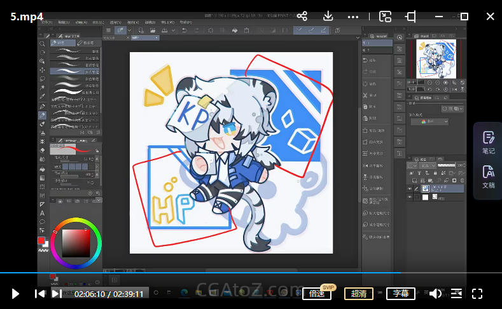Image resolution: width=502 pixels, height=309 pixels.
Task: Mute the video using the speaker icon
Action: 435,293
